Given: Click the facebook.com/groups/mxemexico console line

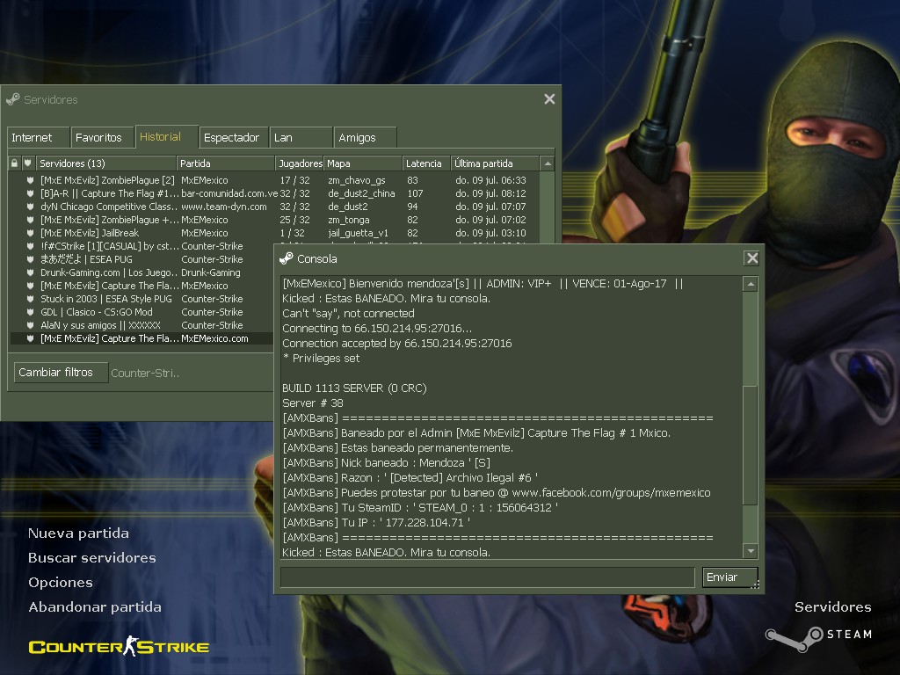Looking at the screenshot, I should point(497,493).
